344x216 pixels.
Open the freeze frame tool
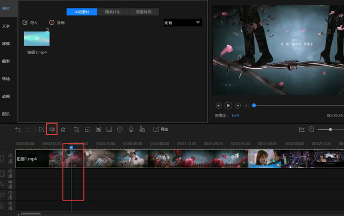tap(109, 129)
